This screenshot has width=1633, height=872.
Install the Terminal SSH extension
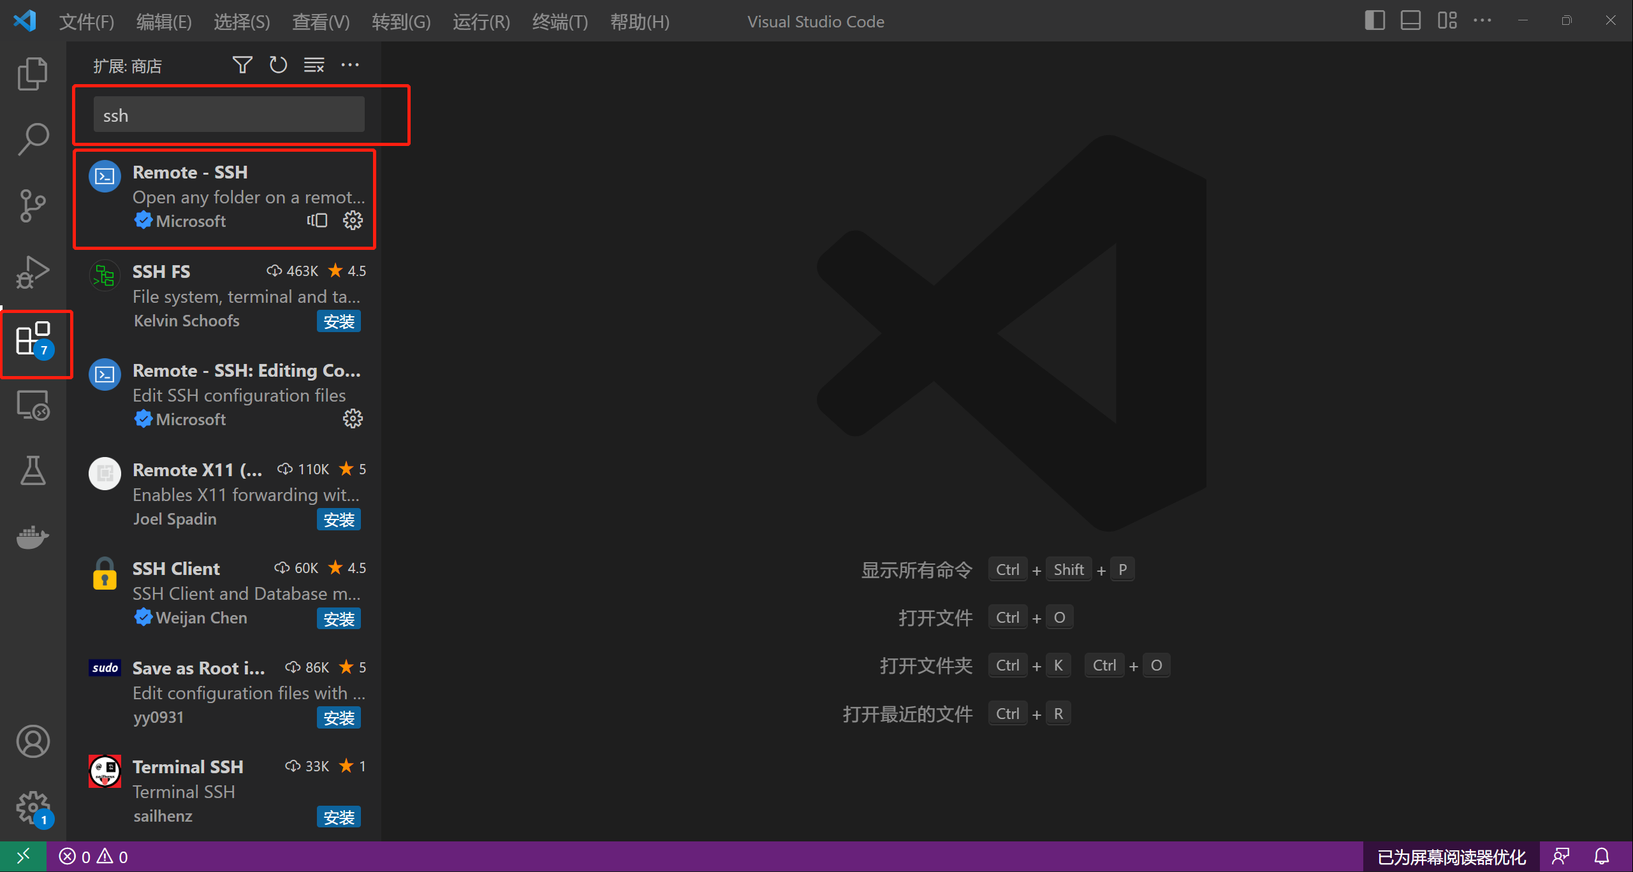click(339, 817)
